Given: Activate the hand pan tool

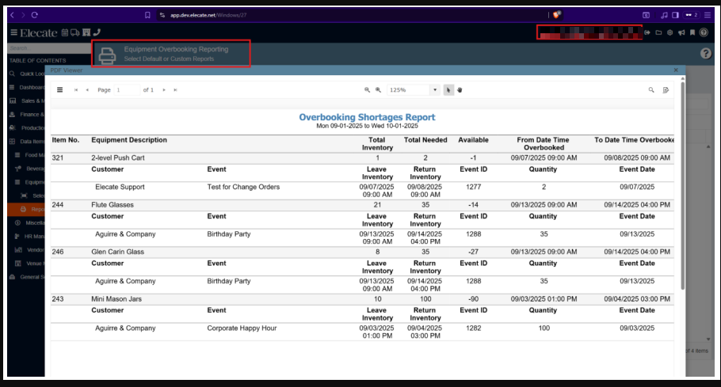Looking at the screenshot, I should pos(460,90).
